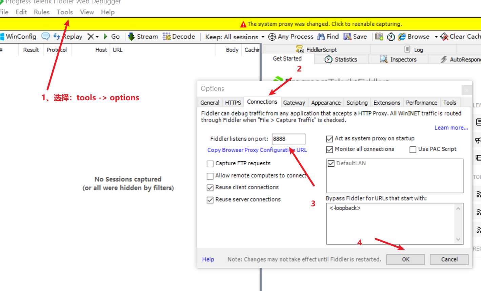
Task: Open Find with the binoculars icon
Action: coord(321,37)
